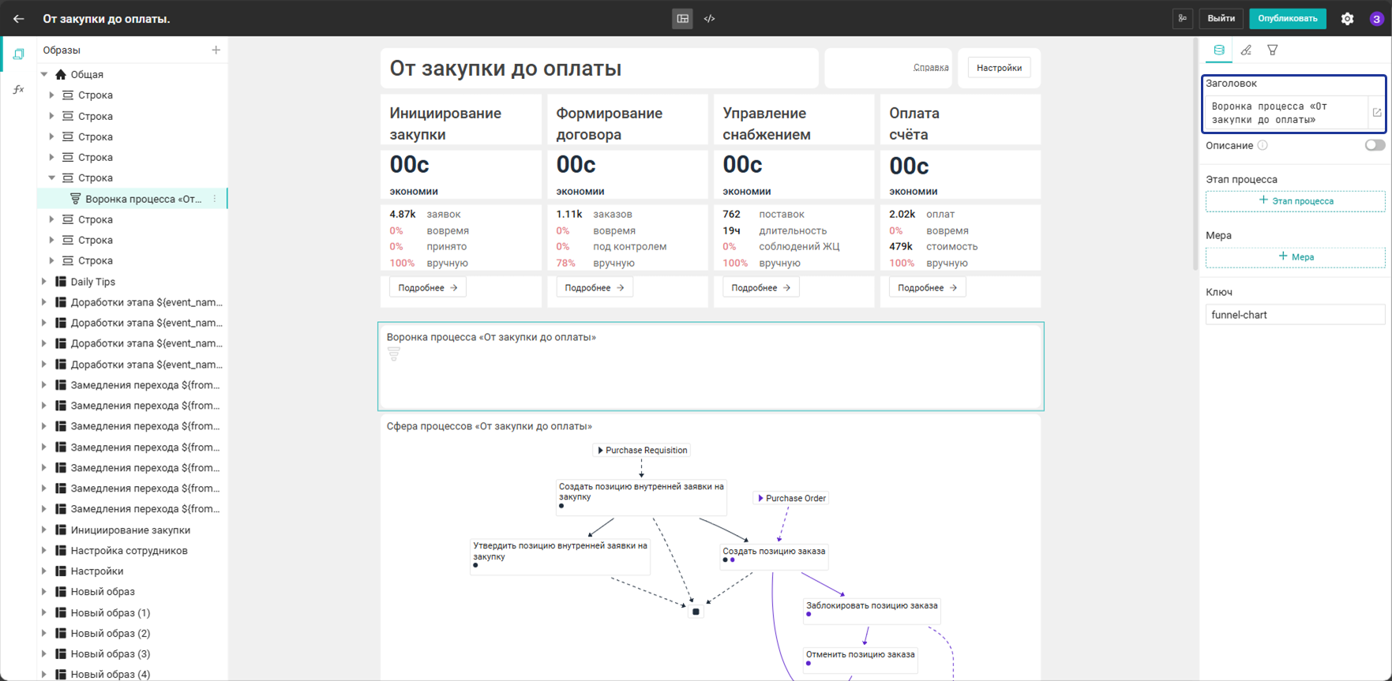
Task: Collapse the Общая root node
Action: pyautogui.click(x=44, y=74)
